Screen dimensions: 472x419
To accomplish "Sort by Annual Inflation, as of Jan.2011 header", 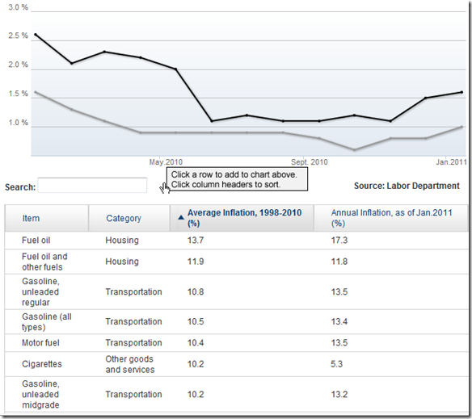I will pos(391,218).
